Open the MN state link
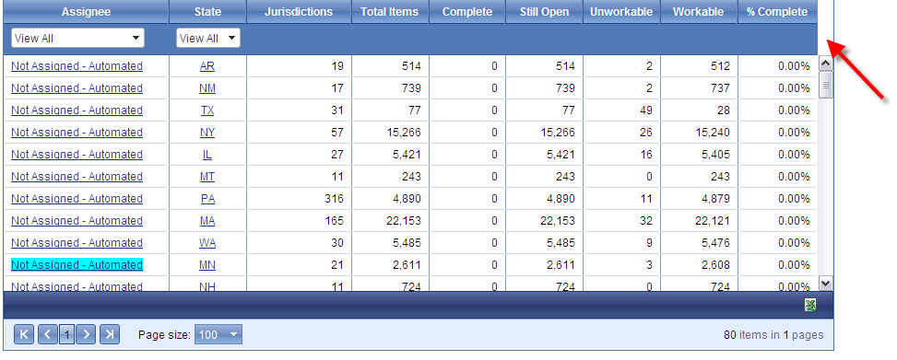Image resolution: width=897 pixels, height=360 pixels. [x=207, y=265]
